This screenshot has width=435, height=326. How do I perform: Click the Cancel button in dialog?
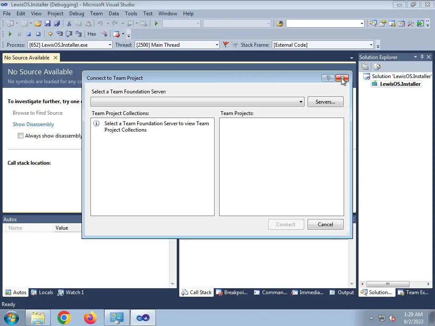tap(325, 225)
